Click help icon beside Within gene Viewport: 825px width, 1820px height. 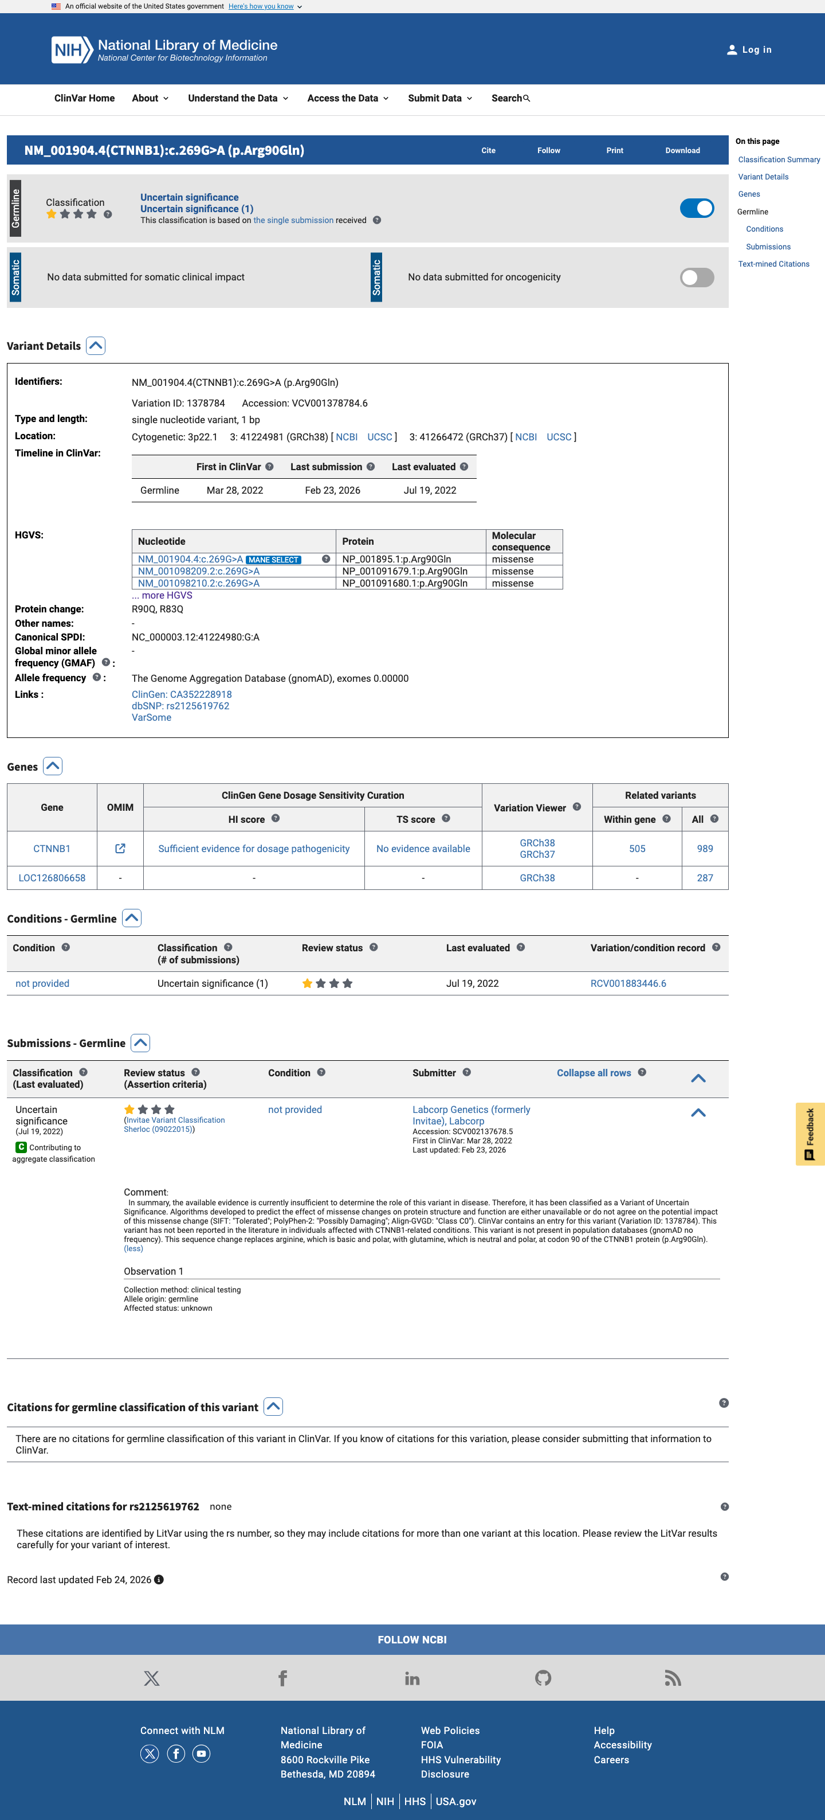point(666,818)
